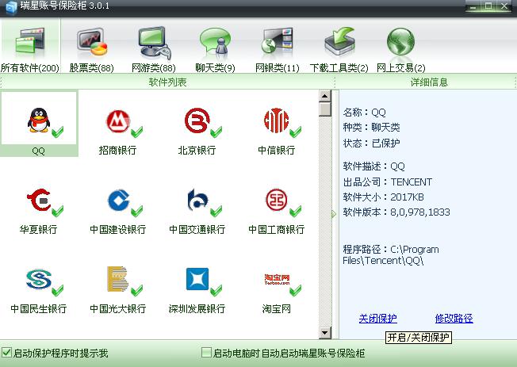Viewport: 517px width, 367px height.
Task: Click the software list scrollbar thumb
Action: (325, 109)
